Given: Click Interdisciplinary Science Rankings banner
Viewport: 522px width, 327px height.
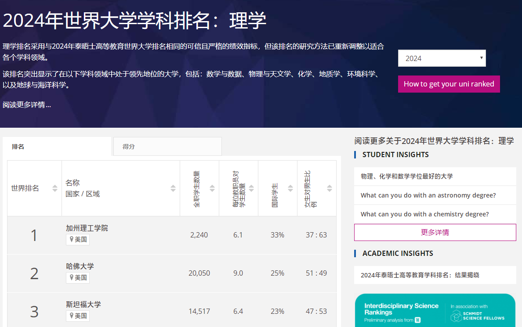Looking at the screenshot, I should [x=435, y=310].
